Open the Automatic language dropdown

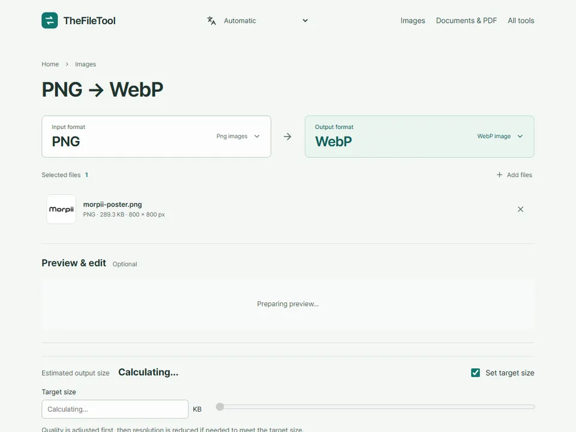coord(266,20)
